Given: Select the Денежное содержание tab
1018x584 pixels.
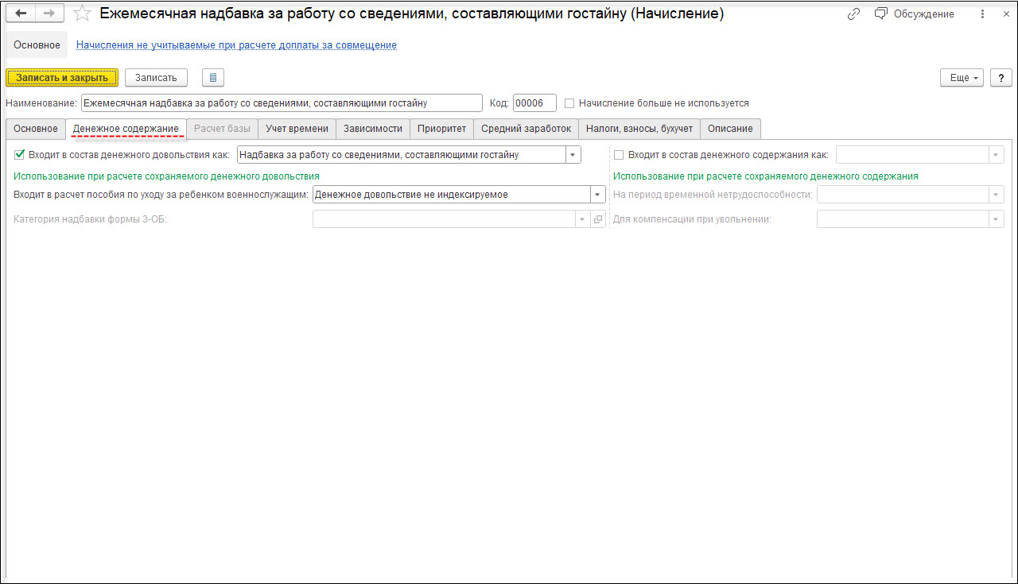Looking at the screenshot, I should point(126,128).
